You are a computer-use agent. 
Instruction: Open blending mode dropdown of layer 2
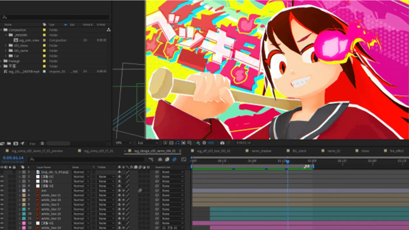tap(81, 176)
